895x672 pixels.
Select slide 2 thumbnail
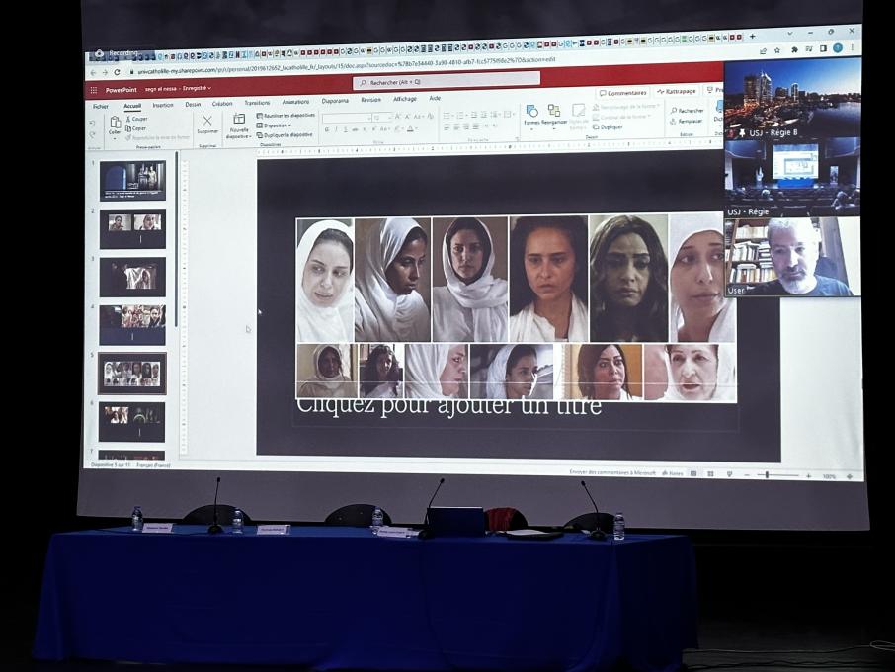point(132,228)
